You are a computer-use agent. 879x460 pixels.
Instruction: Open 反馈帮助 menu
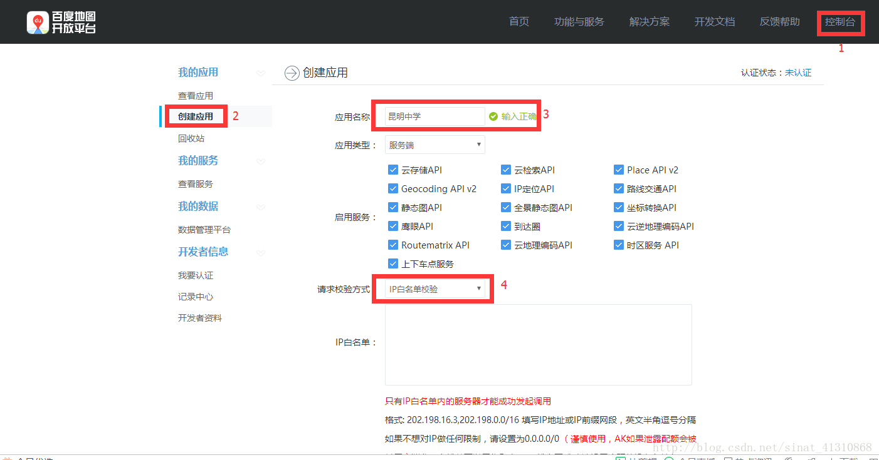[780, 22]
